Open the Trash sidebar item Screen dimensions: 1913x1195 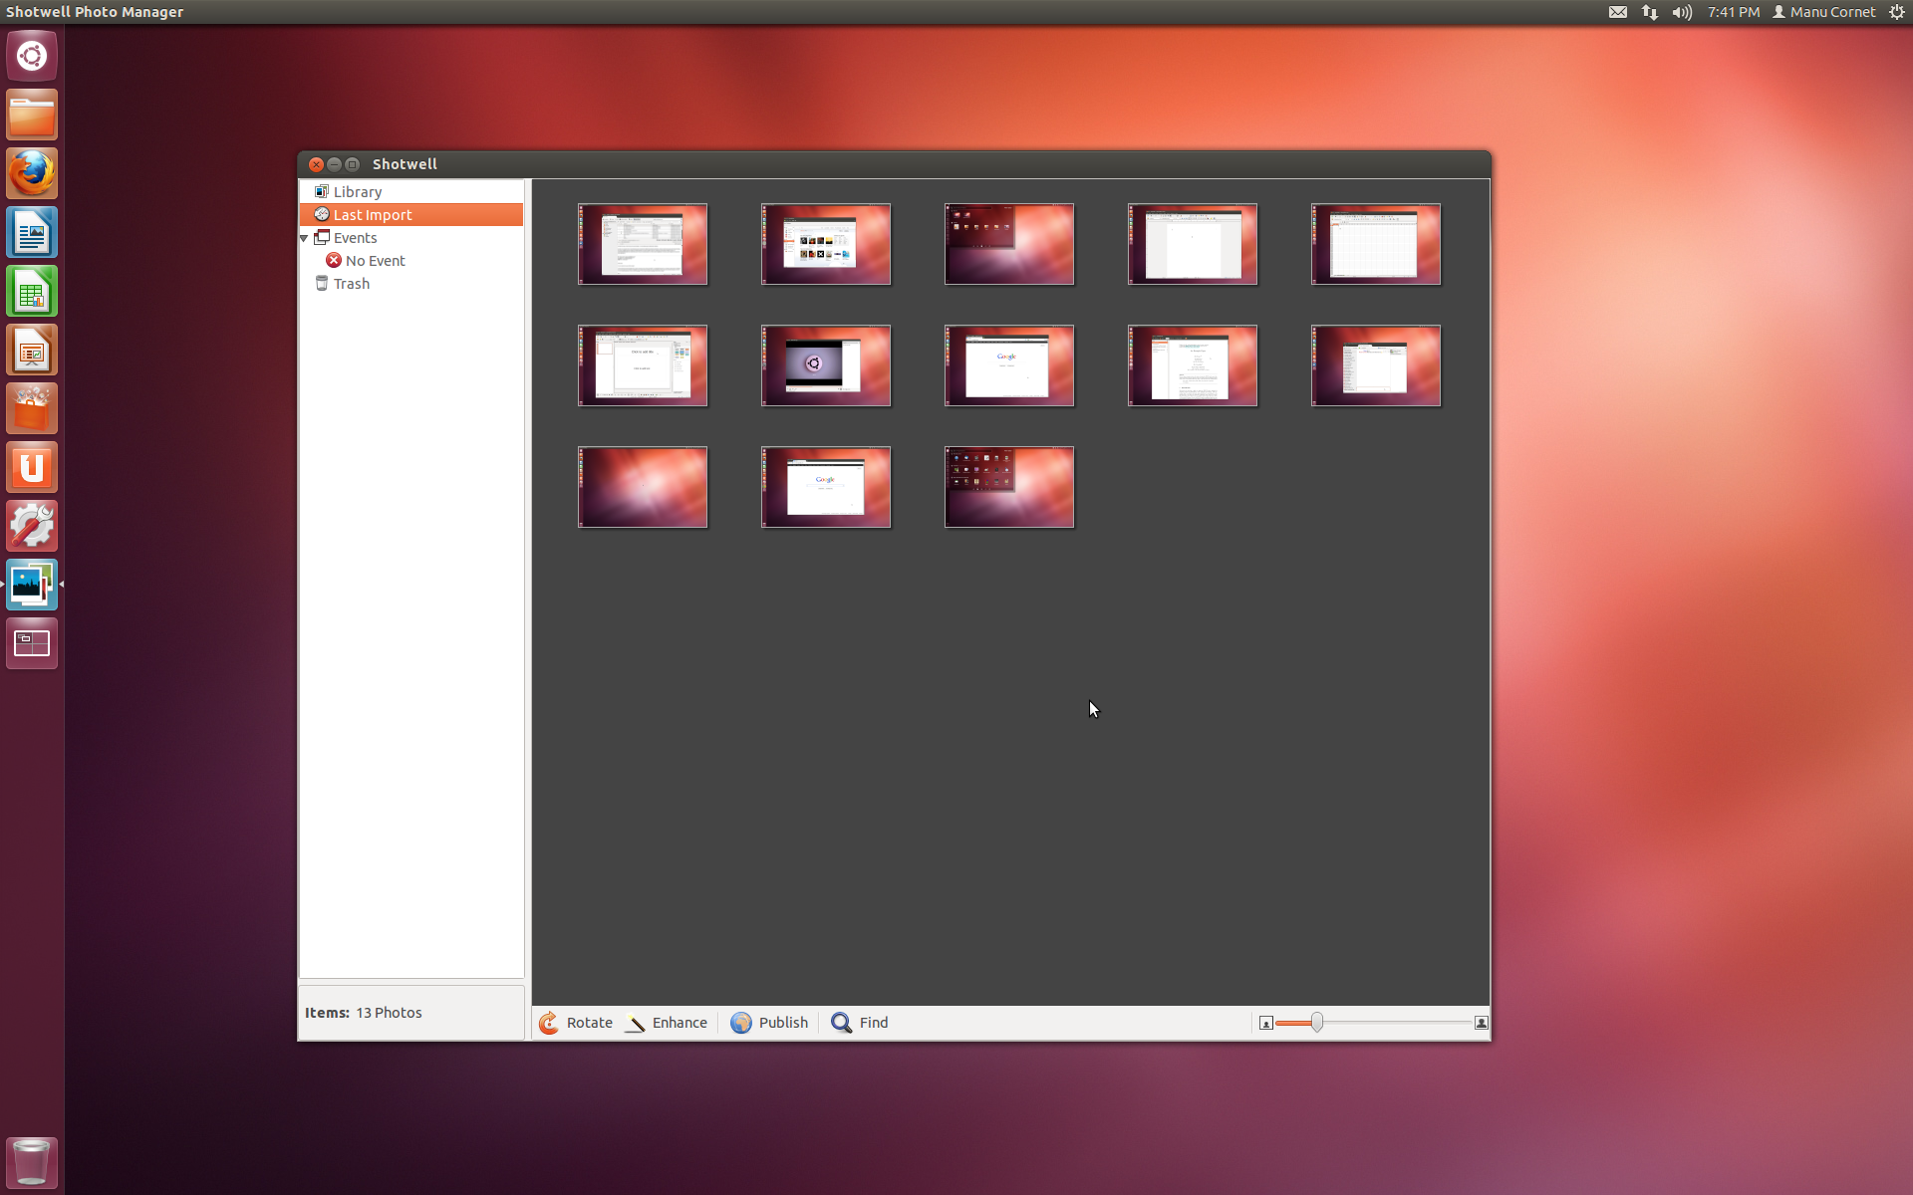tap(351, 284)
